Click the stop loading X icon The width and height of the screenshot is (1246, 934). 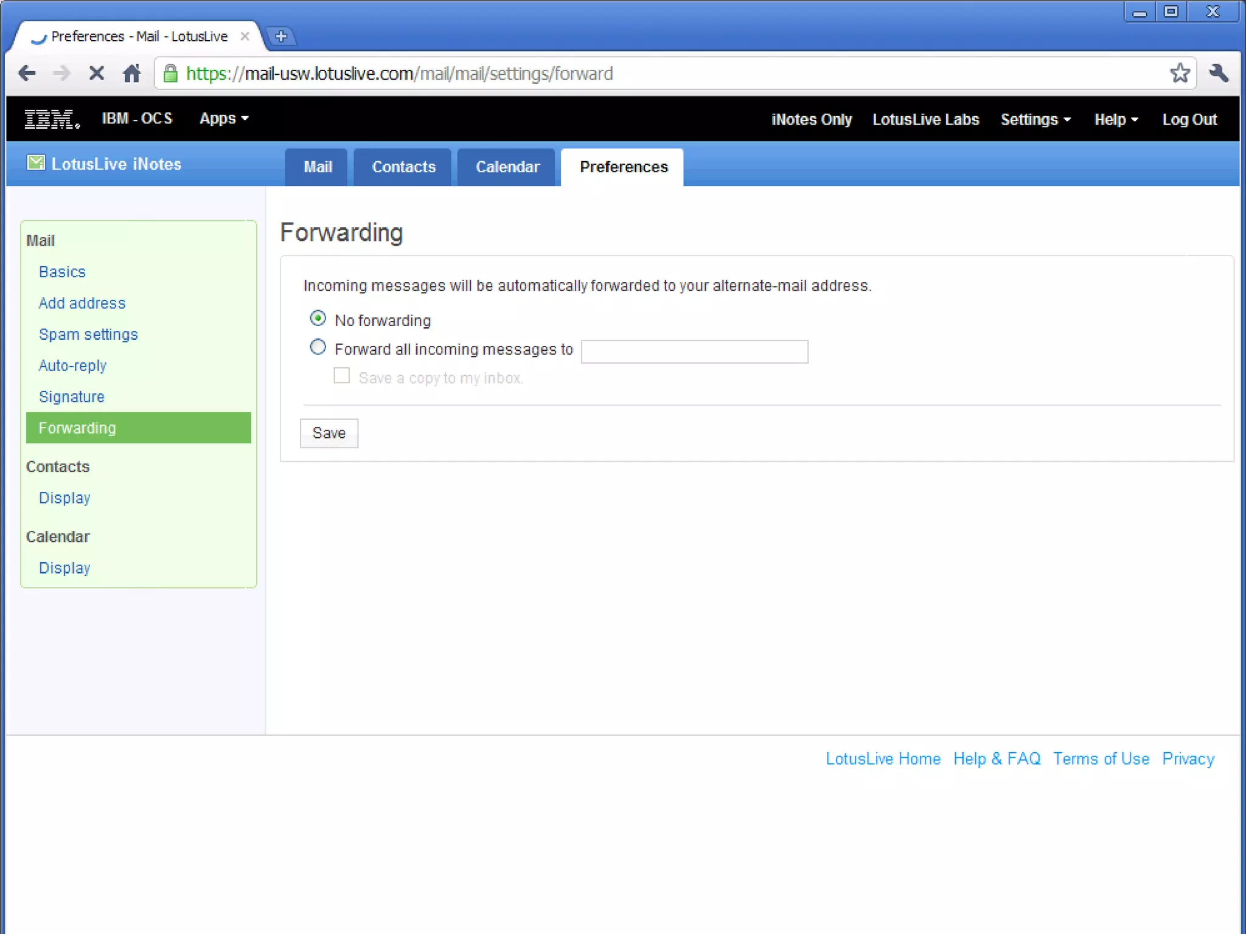pyautogui.click(x=96, y=74)
